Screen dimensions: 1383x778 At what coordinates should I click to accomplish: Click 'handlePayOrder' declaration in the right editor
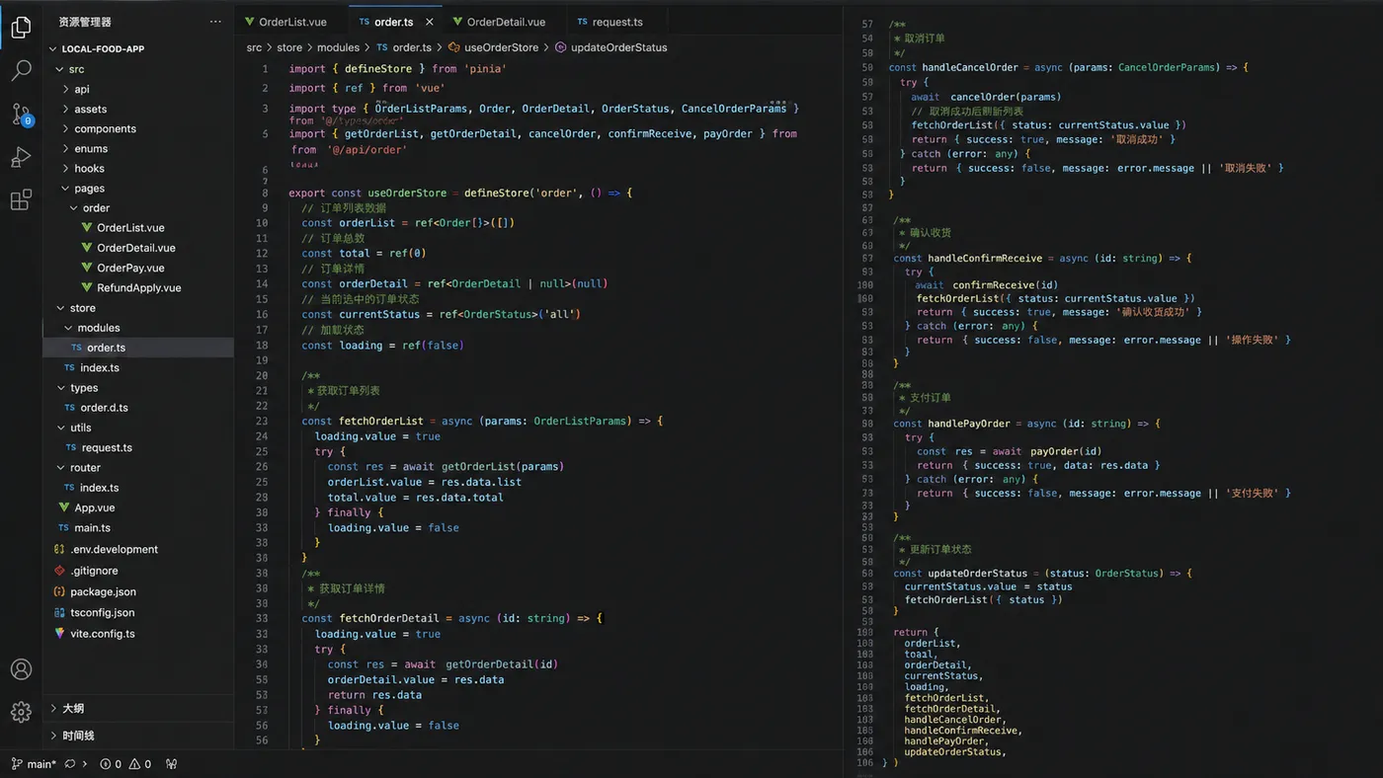[969, 424]
